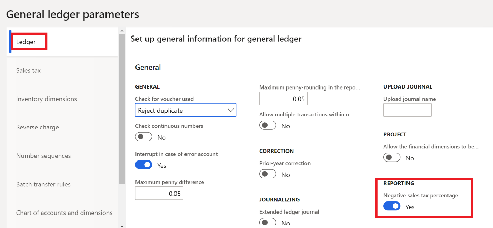
Task: Toggle Allow multiple transactions switch
Action: (x=268, y=126)
